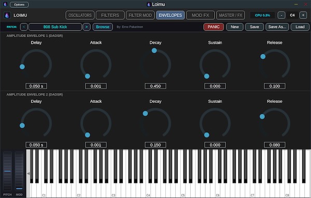Go to the next patch arrow
This screenshot has height=198, width=311.
click(x=87, y=27)
